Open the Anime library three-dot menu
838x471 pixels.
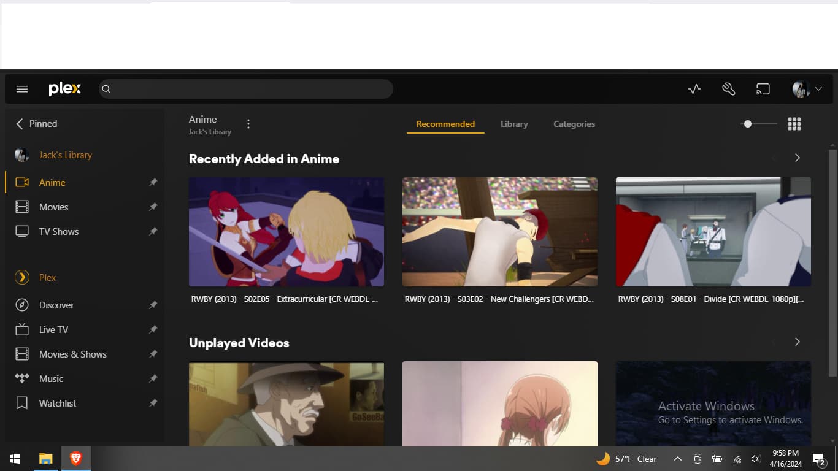point(248,124)
